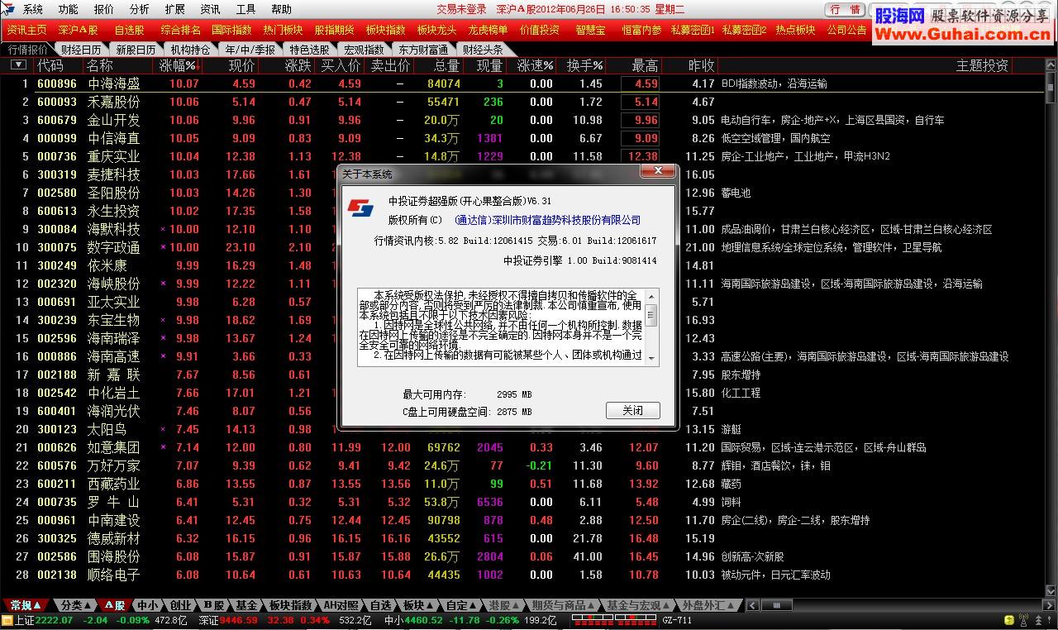Switch to the 机构持仓 tab
This screenshot has height=630, width=1058.
[x=191, y=50]
